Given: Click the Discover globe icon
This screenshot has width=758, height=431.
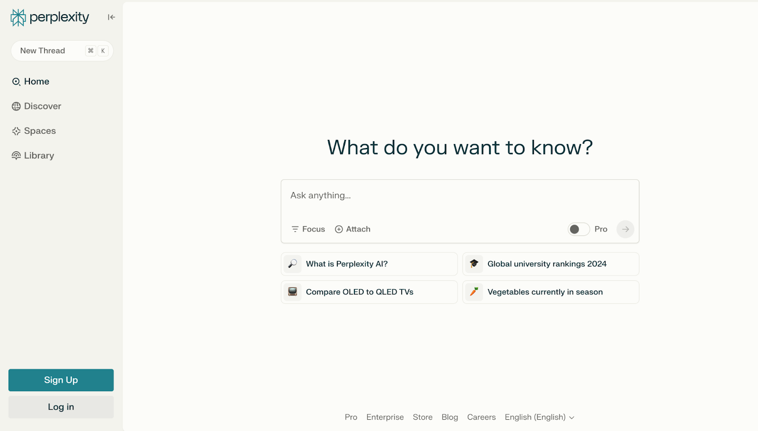Looking at the screenshot, I should (16, 106).
